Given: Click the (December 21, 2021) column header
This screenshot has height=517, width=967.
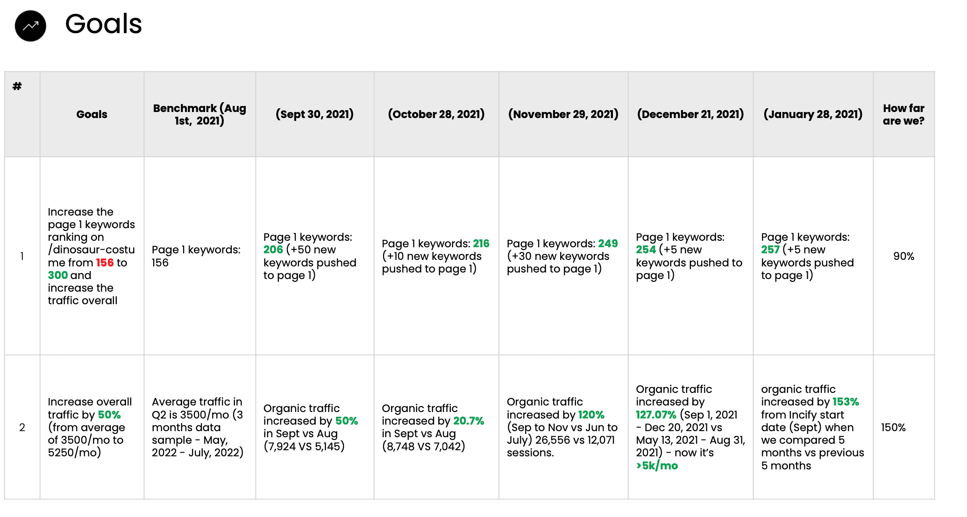Looking at the screenshot, I should [x=690, y=114].
